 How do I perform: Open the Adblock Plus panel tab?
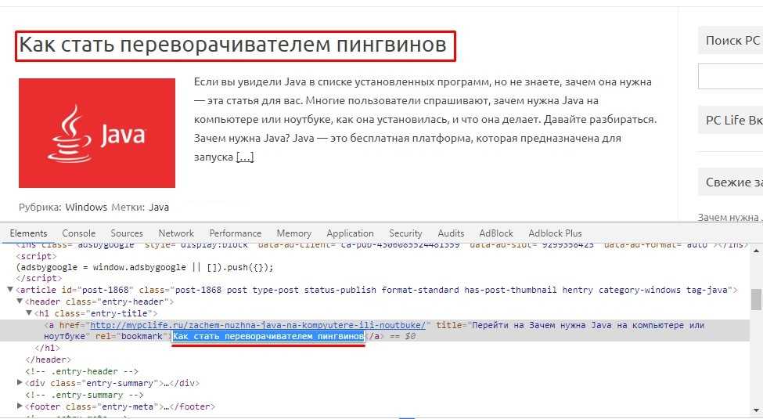[x=555, y=233]
